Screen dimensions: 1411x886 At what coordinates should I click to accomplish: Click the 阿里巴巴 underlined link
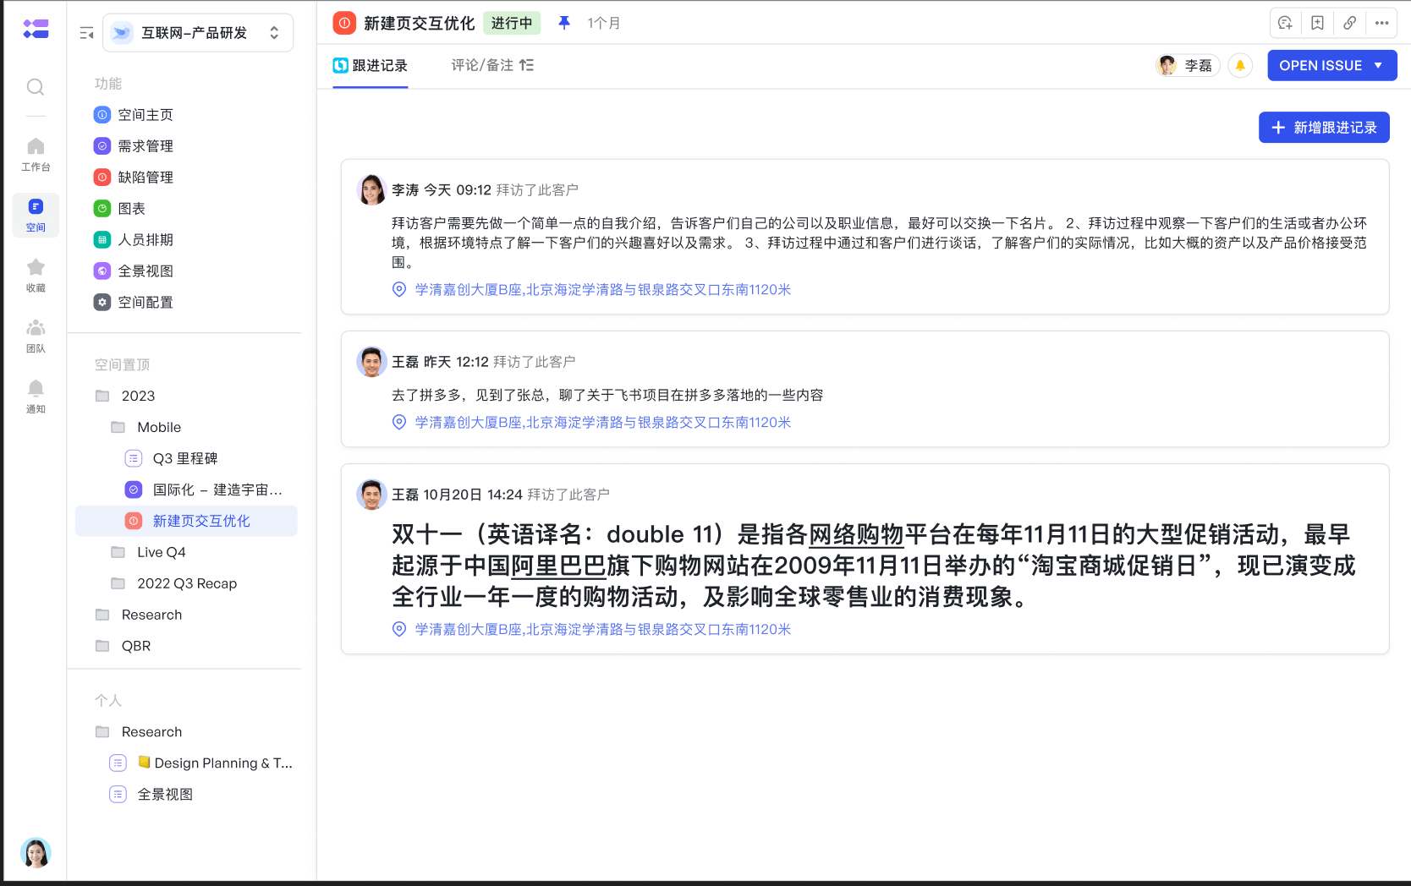pyautogui.click(x=558, y=566)
